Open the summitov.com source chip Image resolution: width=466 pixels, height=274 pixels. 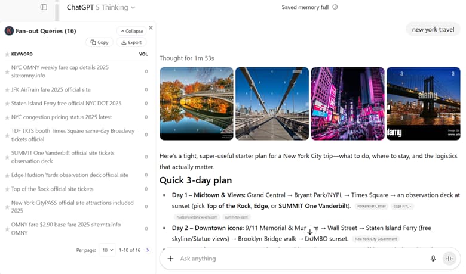tap(236, 217)
